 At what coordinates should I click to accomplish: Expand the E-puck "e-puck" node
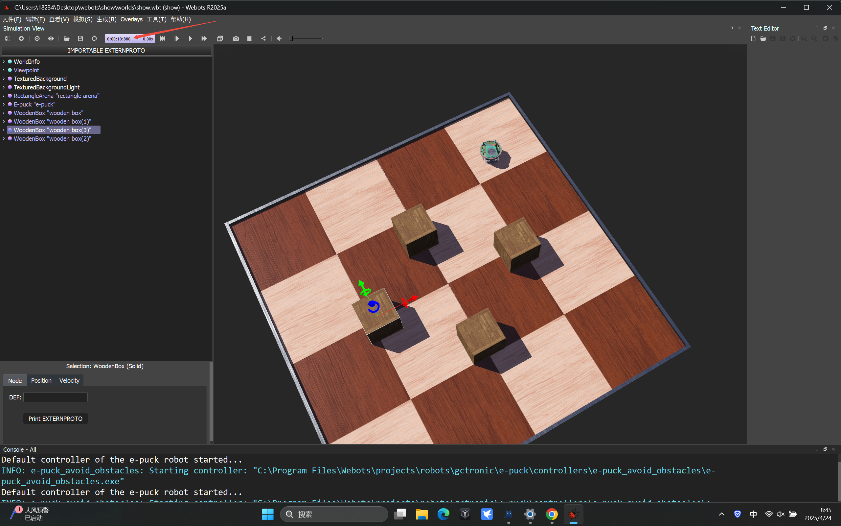tap(4, 104)
